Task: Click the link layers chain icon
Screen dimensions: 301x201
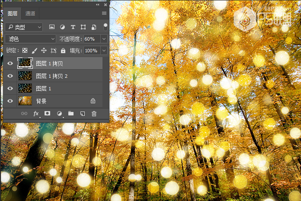Action: pos(24,114)
